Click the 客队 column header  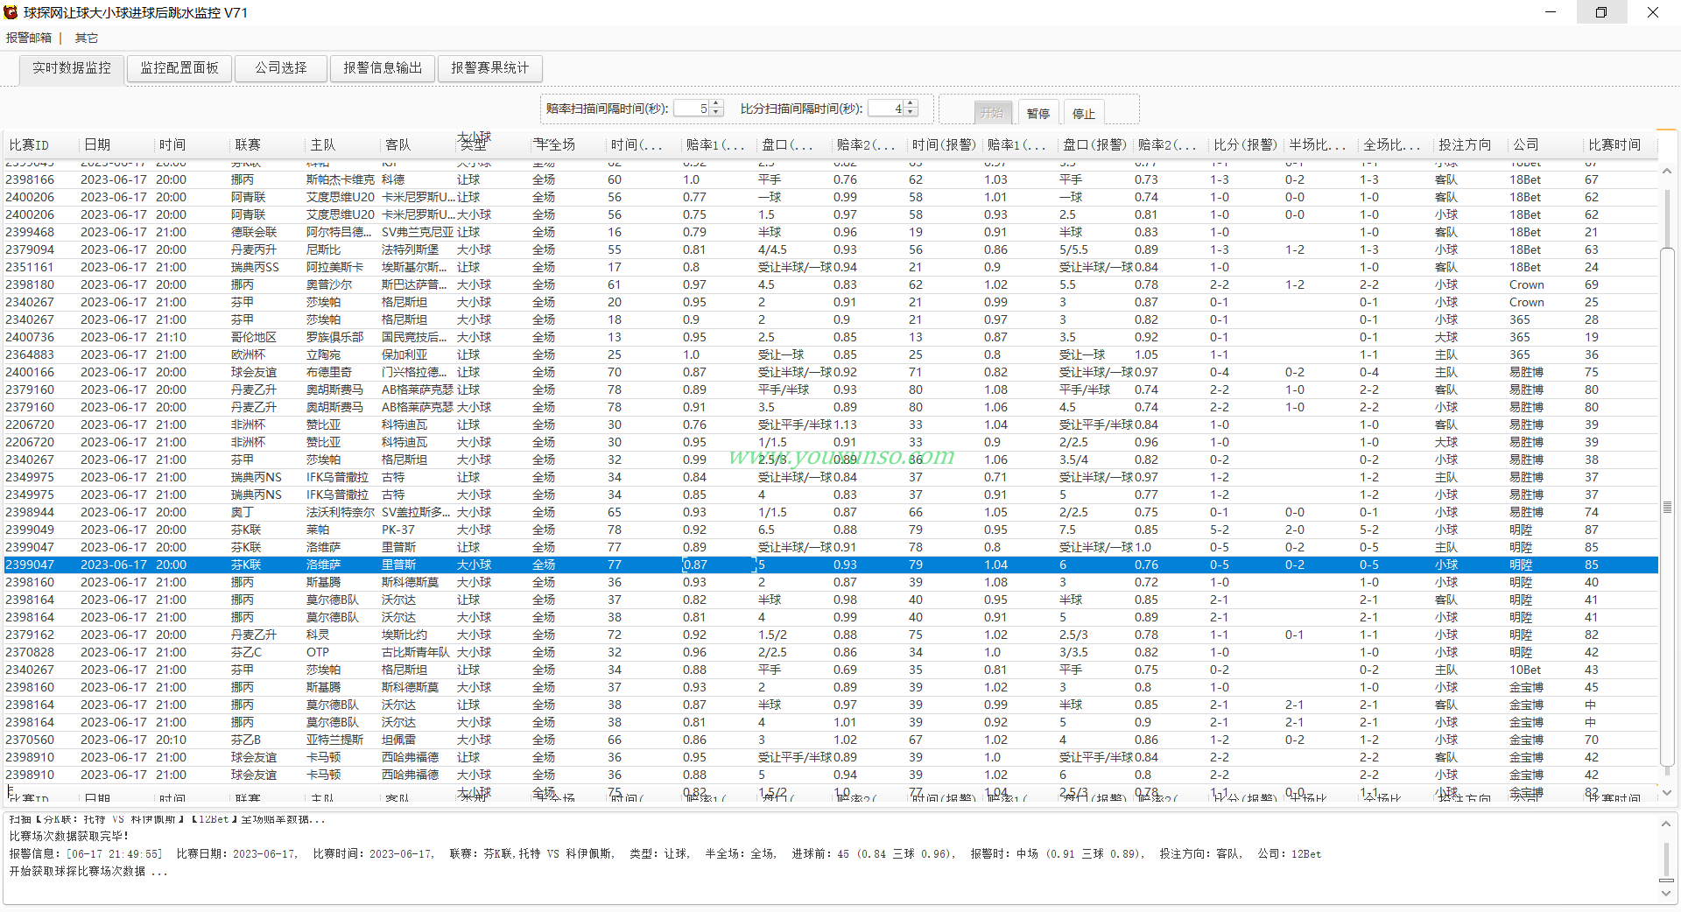(x=418, y=145)
